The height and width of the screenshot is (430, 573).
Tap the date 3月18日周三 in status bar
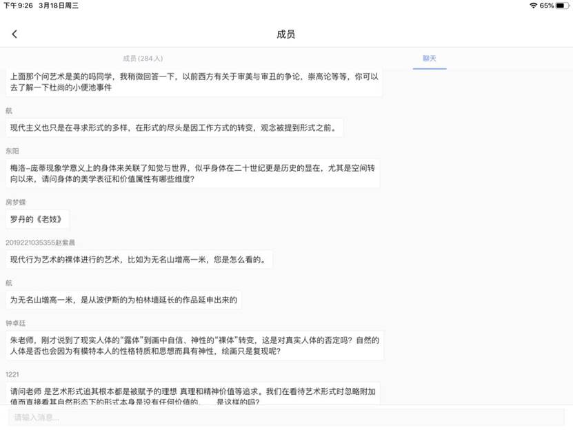[x=58, y=6]
